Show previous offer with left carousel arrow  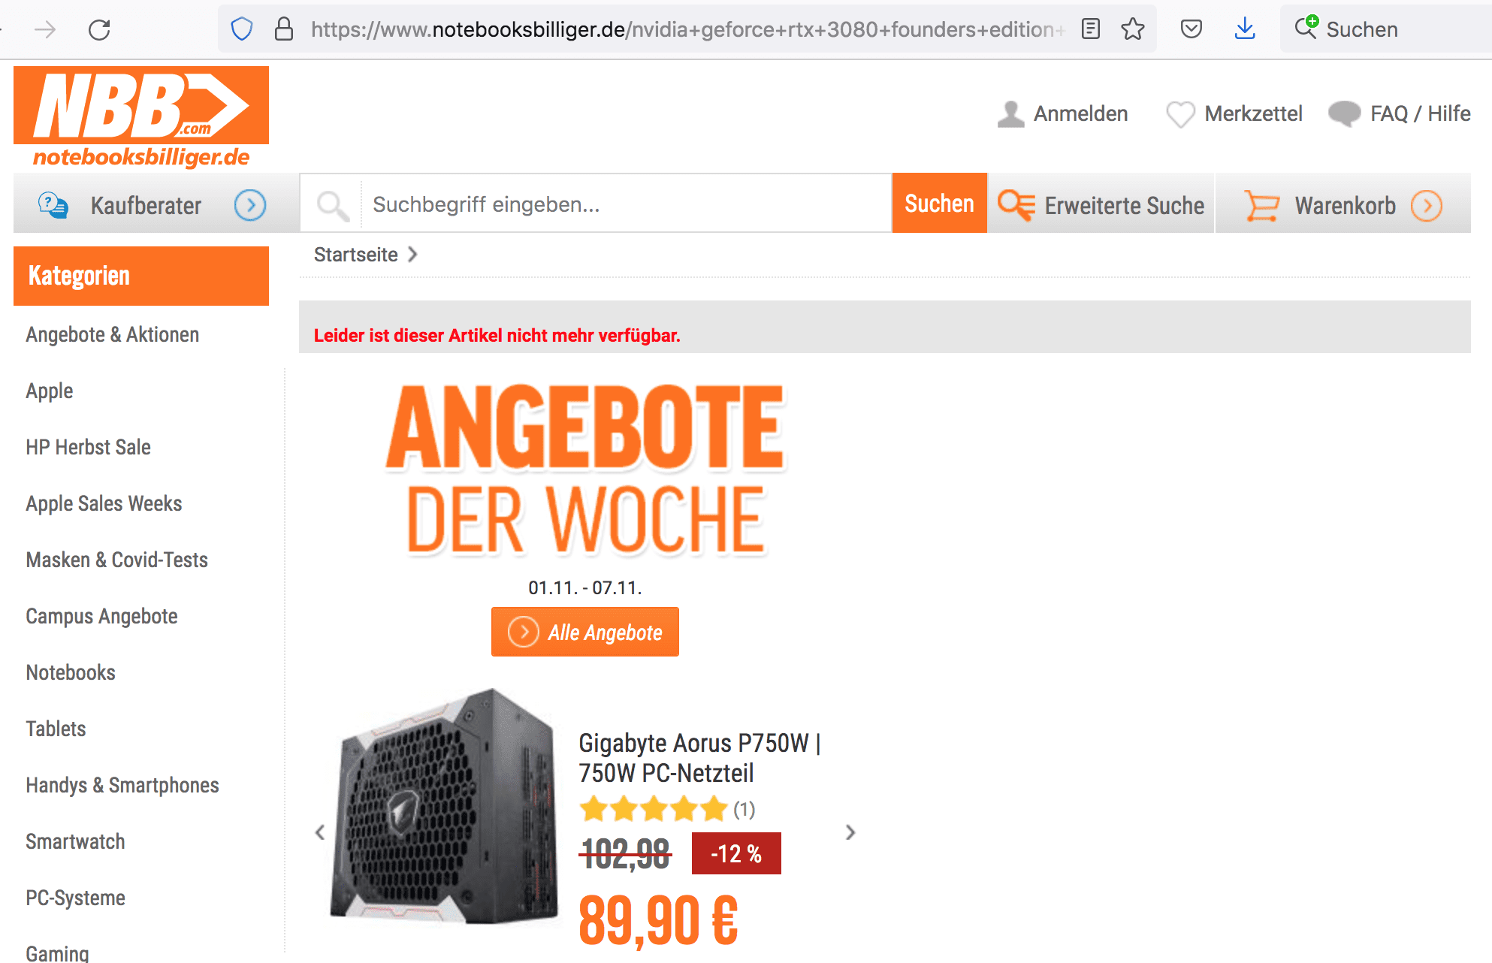pos(320,832)
